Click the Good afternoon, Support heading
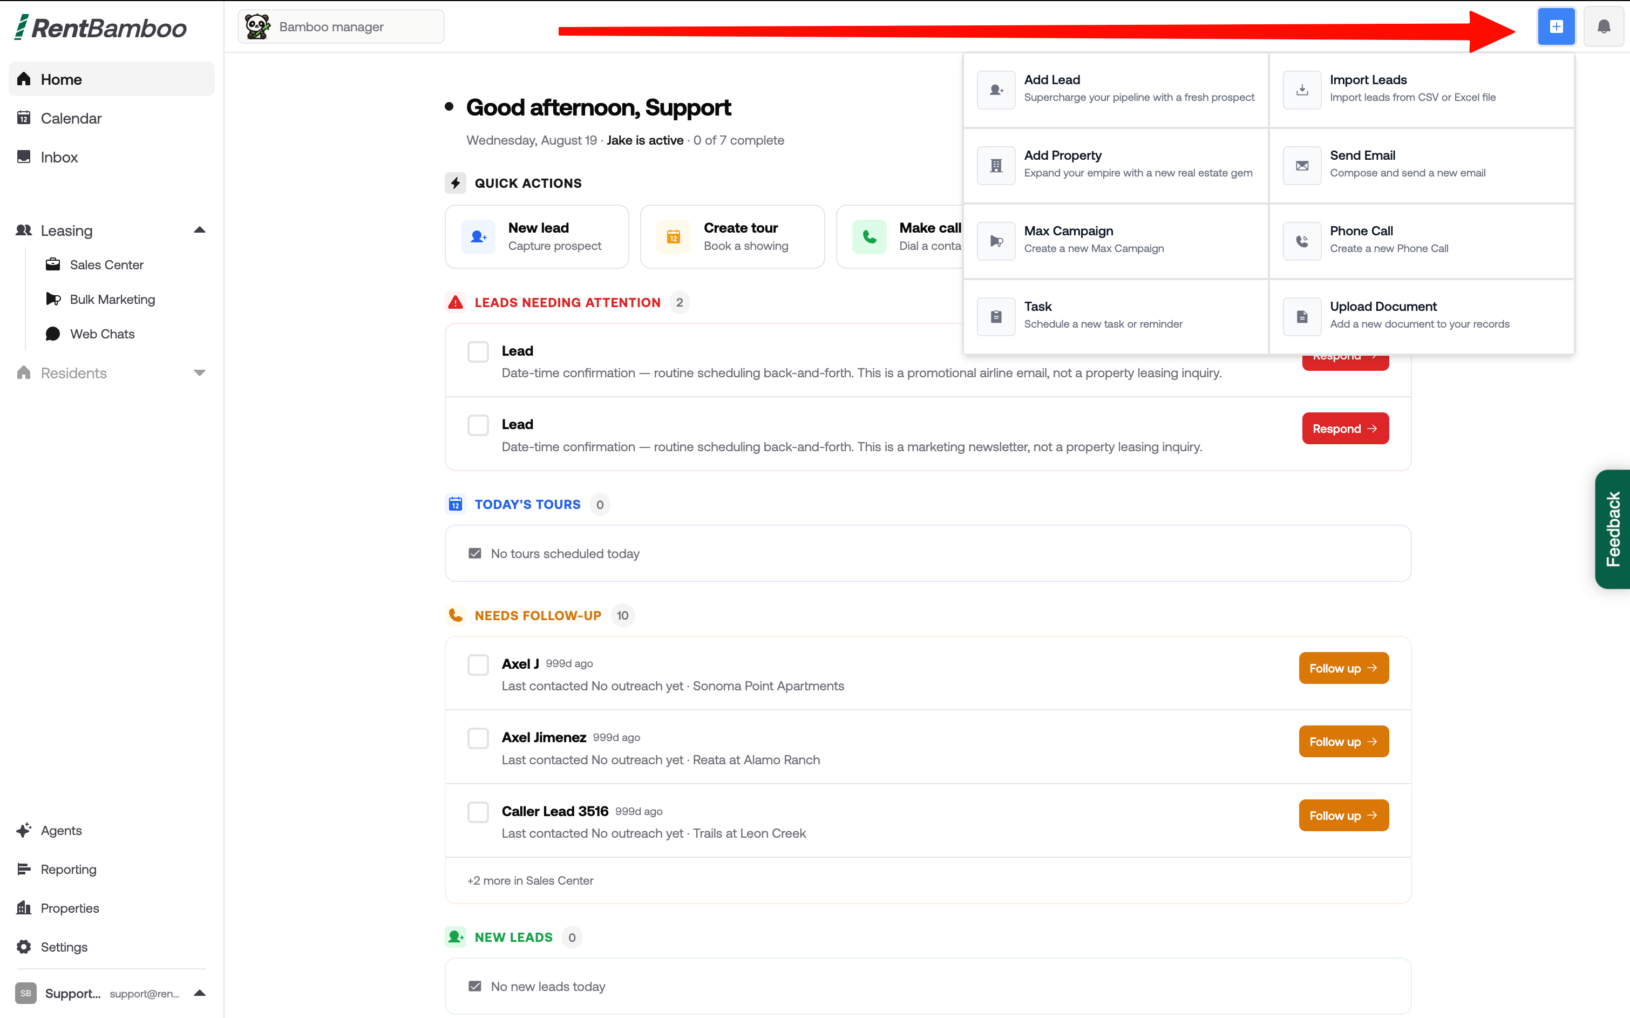 (599, 107)
